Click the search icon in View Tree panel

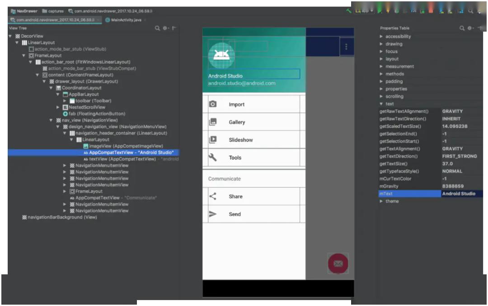(x=157, y=28)
